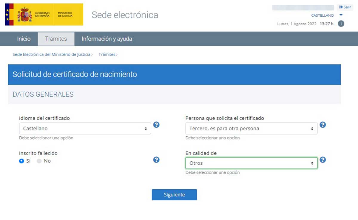This screenshot has height=220, width=358.
Task: Go to the Inicio tab
Action: [x=24, y=39]
